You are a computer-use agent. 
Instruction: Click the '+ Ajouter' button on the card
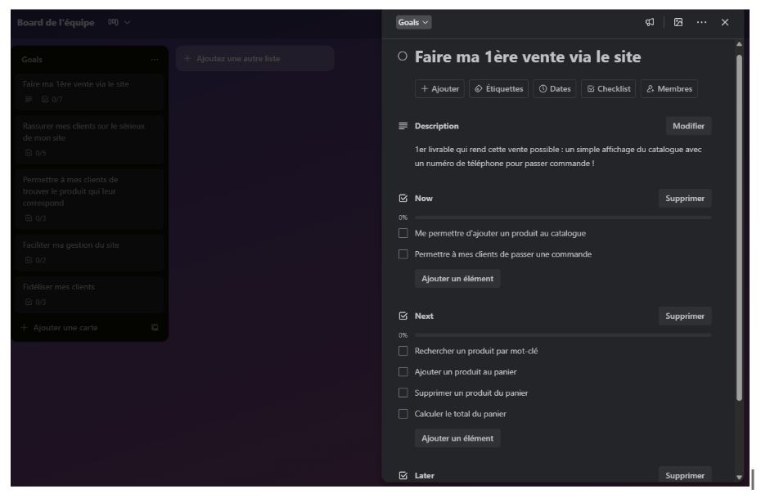click(x=440, y=89)
